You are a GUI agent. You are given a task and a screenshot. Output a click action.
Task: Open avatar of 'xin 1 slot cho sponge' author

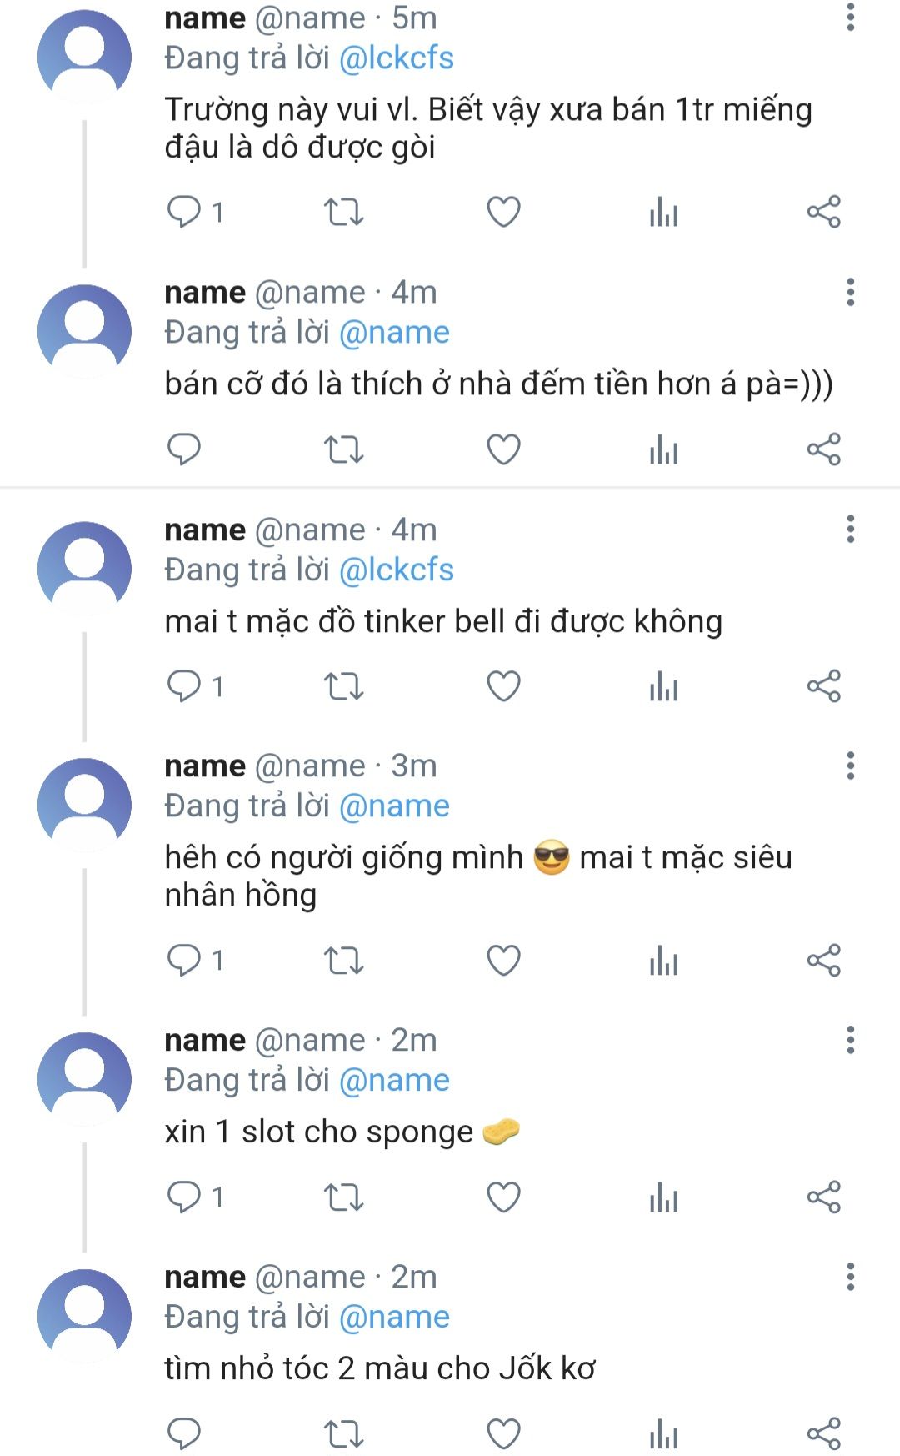[x=84, y=1078]
